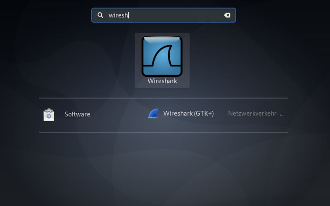The image size is (330, 206).
Task: Open the "Software" provider label
Action: [77, 114]
